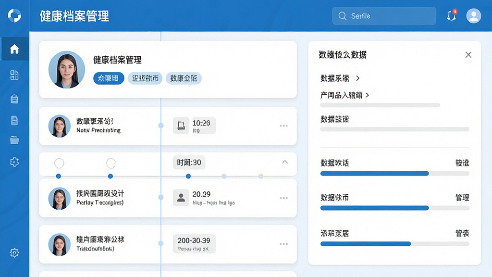Click the gray bar under third panel item
Screen dimensions: 492x277
pos(395,129)
